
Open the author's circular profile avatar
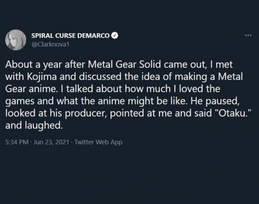point(16,40)
